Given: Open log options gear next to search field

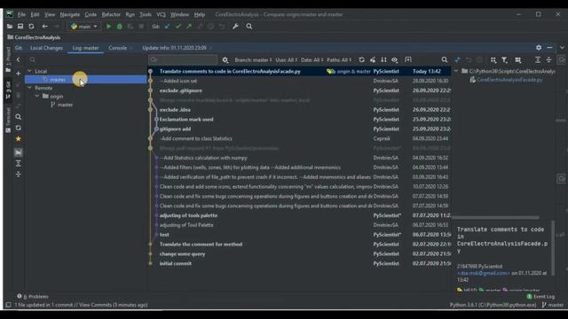Looking at the screenshot, I should (x=225, y=60).
